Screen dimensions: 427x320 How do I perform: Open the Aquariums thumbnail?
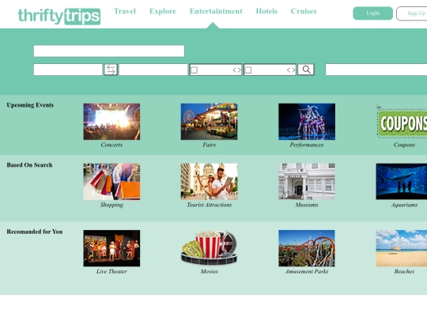click(402, 182)
